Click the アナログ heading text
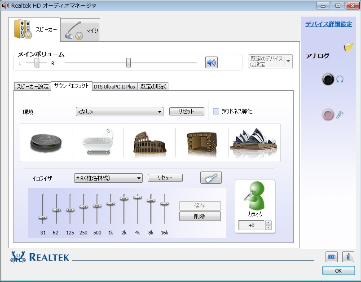 coord(317,56)
